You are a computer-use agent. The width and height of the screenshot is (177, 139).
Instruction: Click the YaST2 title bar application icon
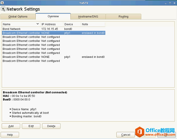[2, 3]
